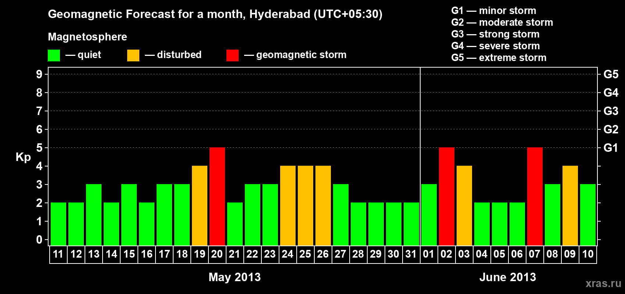
Task: Click the orange bar for June 03
Action: (464, 206)
